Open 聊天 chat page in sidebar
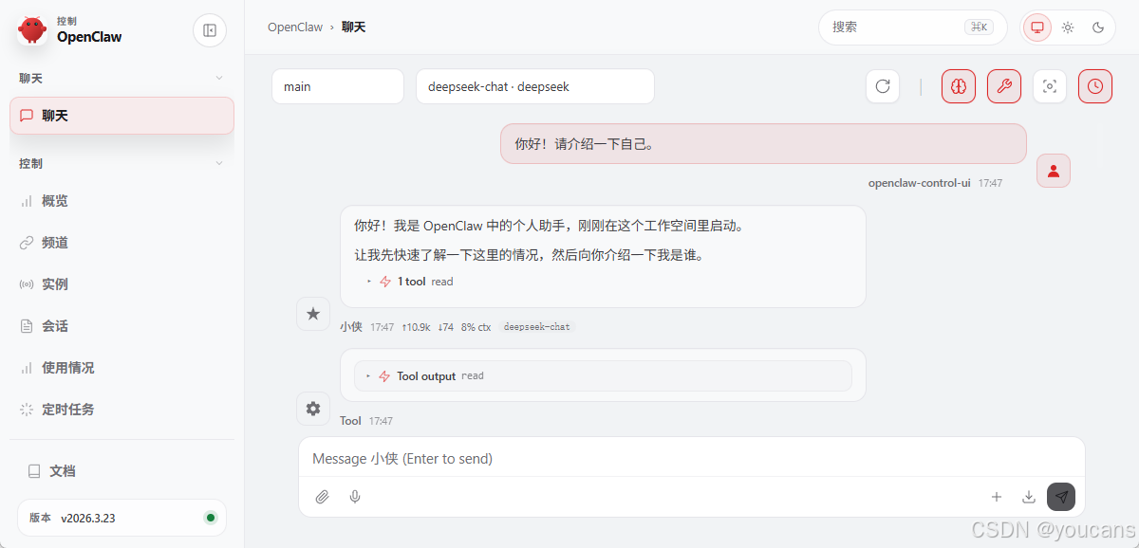This screenshot has width=1139, height=548. point(121,116)
